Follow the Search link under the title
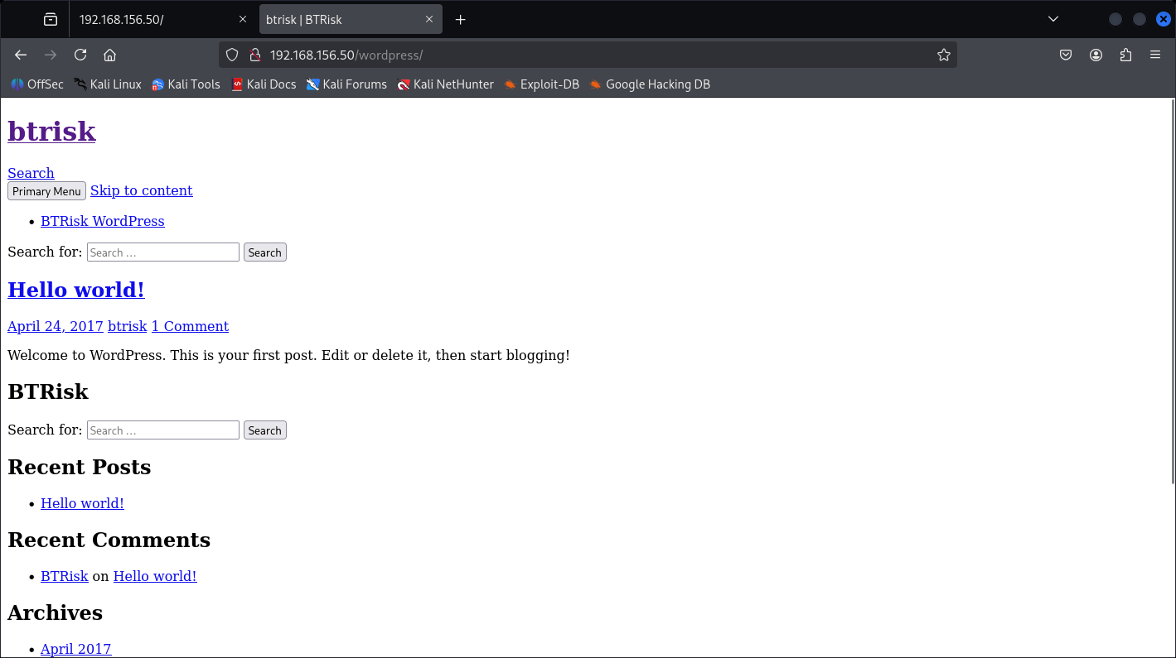1176x658 pixels. tap(31, 173)
